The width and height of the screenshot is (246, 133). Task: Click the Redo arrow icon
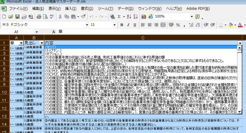(101, 17)
